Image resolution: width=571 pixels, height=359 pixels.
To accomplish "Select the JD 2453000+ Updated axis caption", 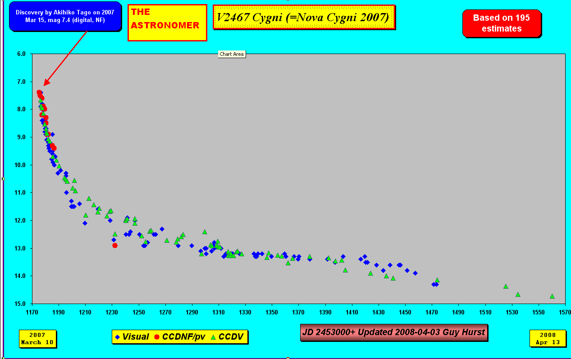I will point(393,332).
